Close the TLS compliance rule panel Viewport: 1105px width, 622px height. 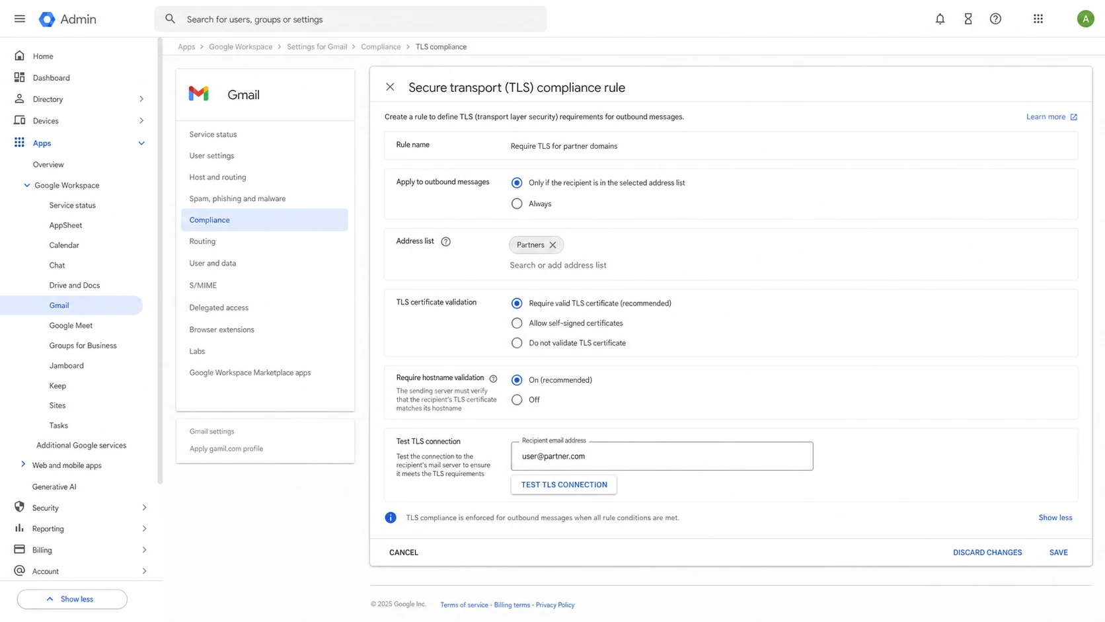point(390,87)
